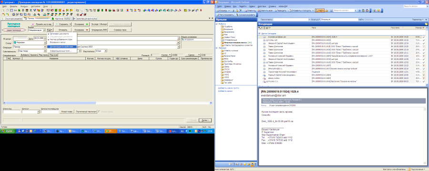Click the red minus Основание button
The height and width of the screenshot is (171, 429).
click(x=81, y=30)
